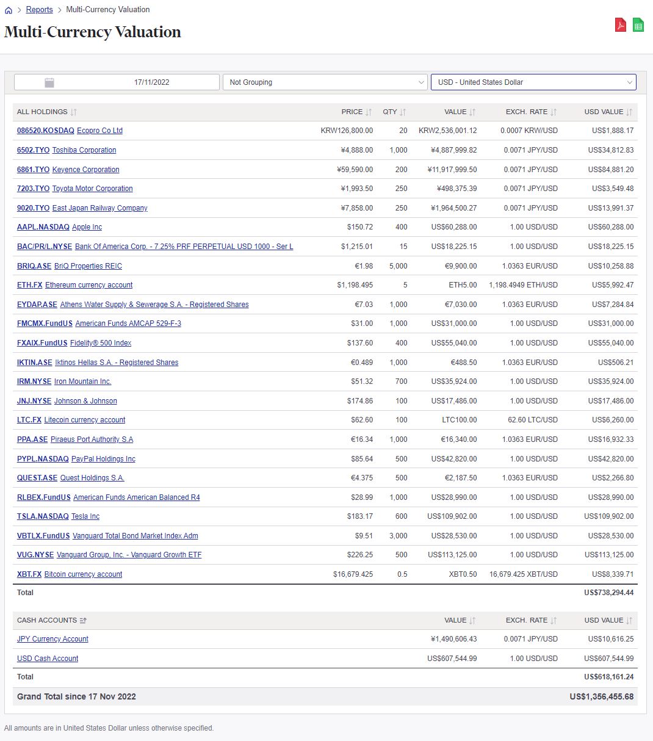Open American Funds American Balanced R4 link
Image resolution: width=653 pixels, height=741 pixels.
137,497
